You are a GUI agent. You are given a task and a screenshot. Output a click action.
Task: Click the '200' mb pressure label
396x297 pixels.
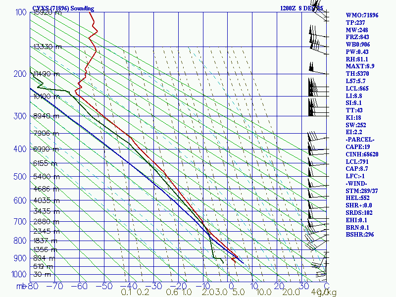pyautogui.click(x=20, y=74)
